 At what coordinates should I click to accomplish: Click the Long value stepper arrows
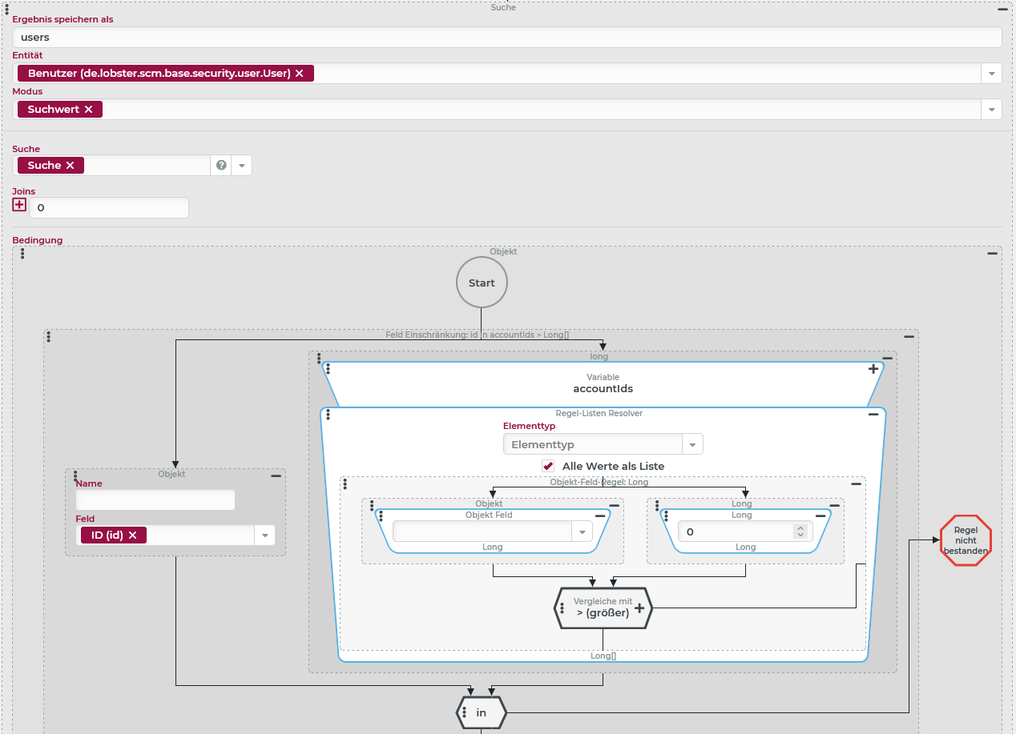[800, 531]
